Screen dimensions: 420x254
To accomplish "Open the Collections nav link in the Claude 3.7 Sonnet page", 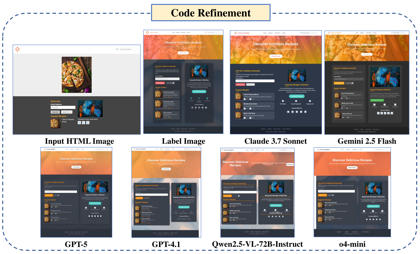I will click(277, 33).
